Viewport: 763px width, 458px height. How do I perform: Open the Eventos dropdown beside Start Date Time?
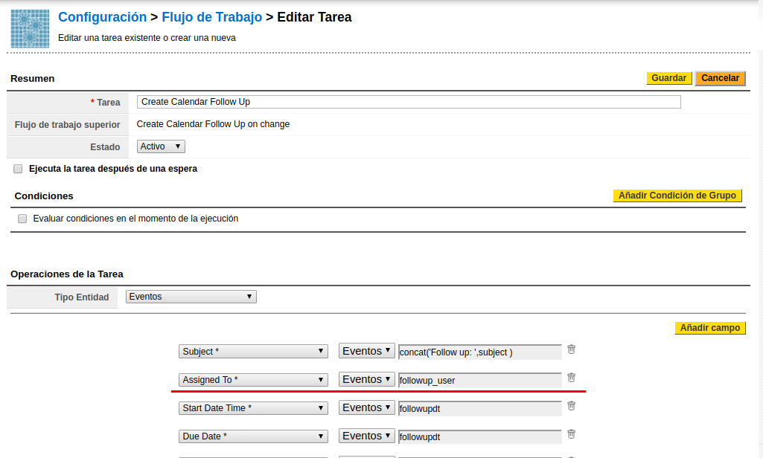366,407
